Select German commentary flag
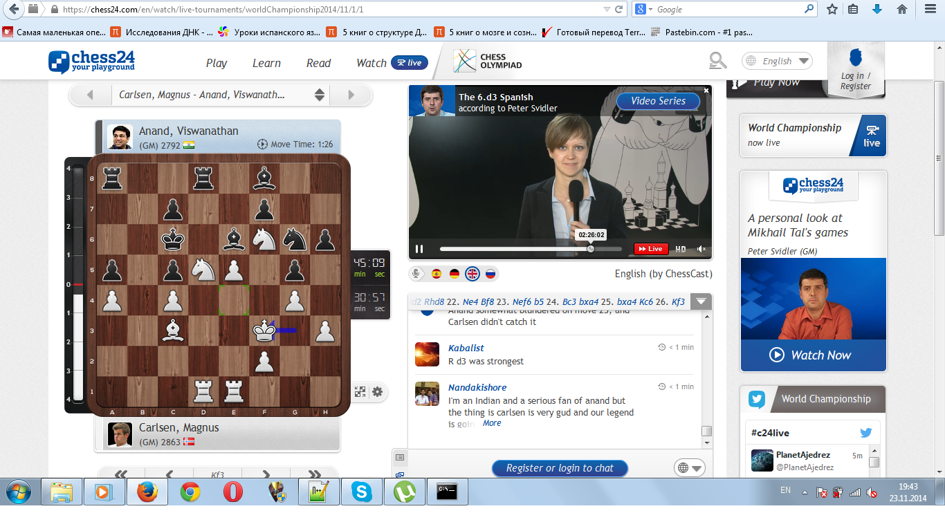Screen dimensions: 945x531 click(x=455, y=274)
